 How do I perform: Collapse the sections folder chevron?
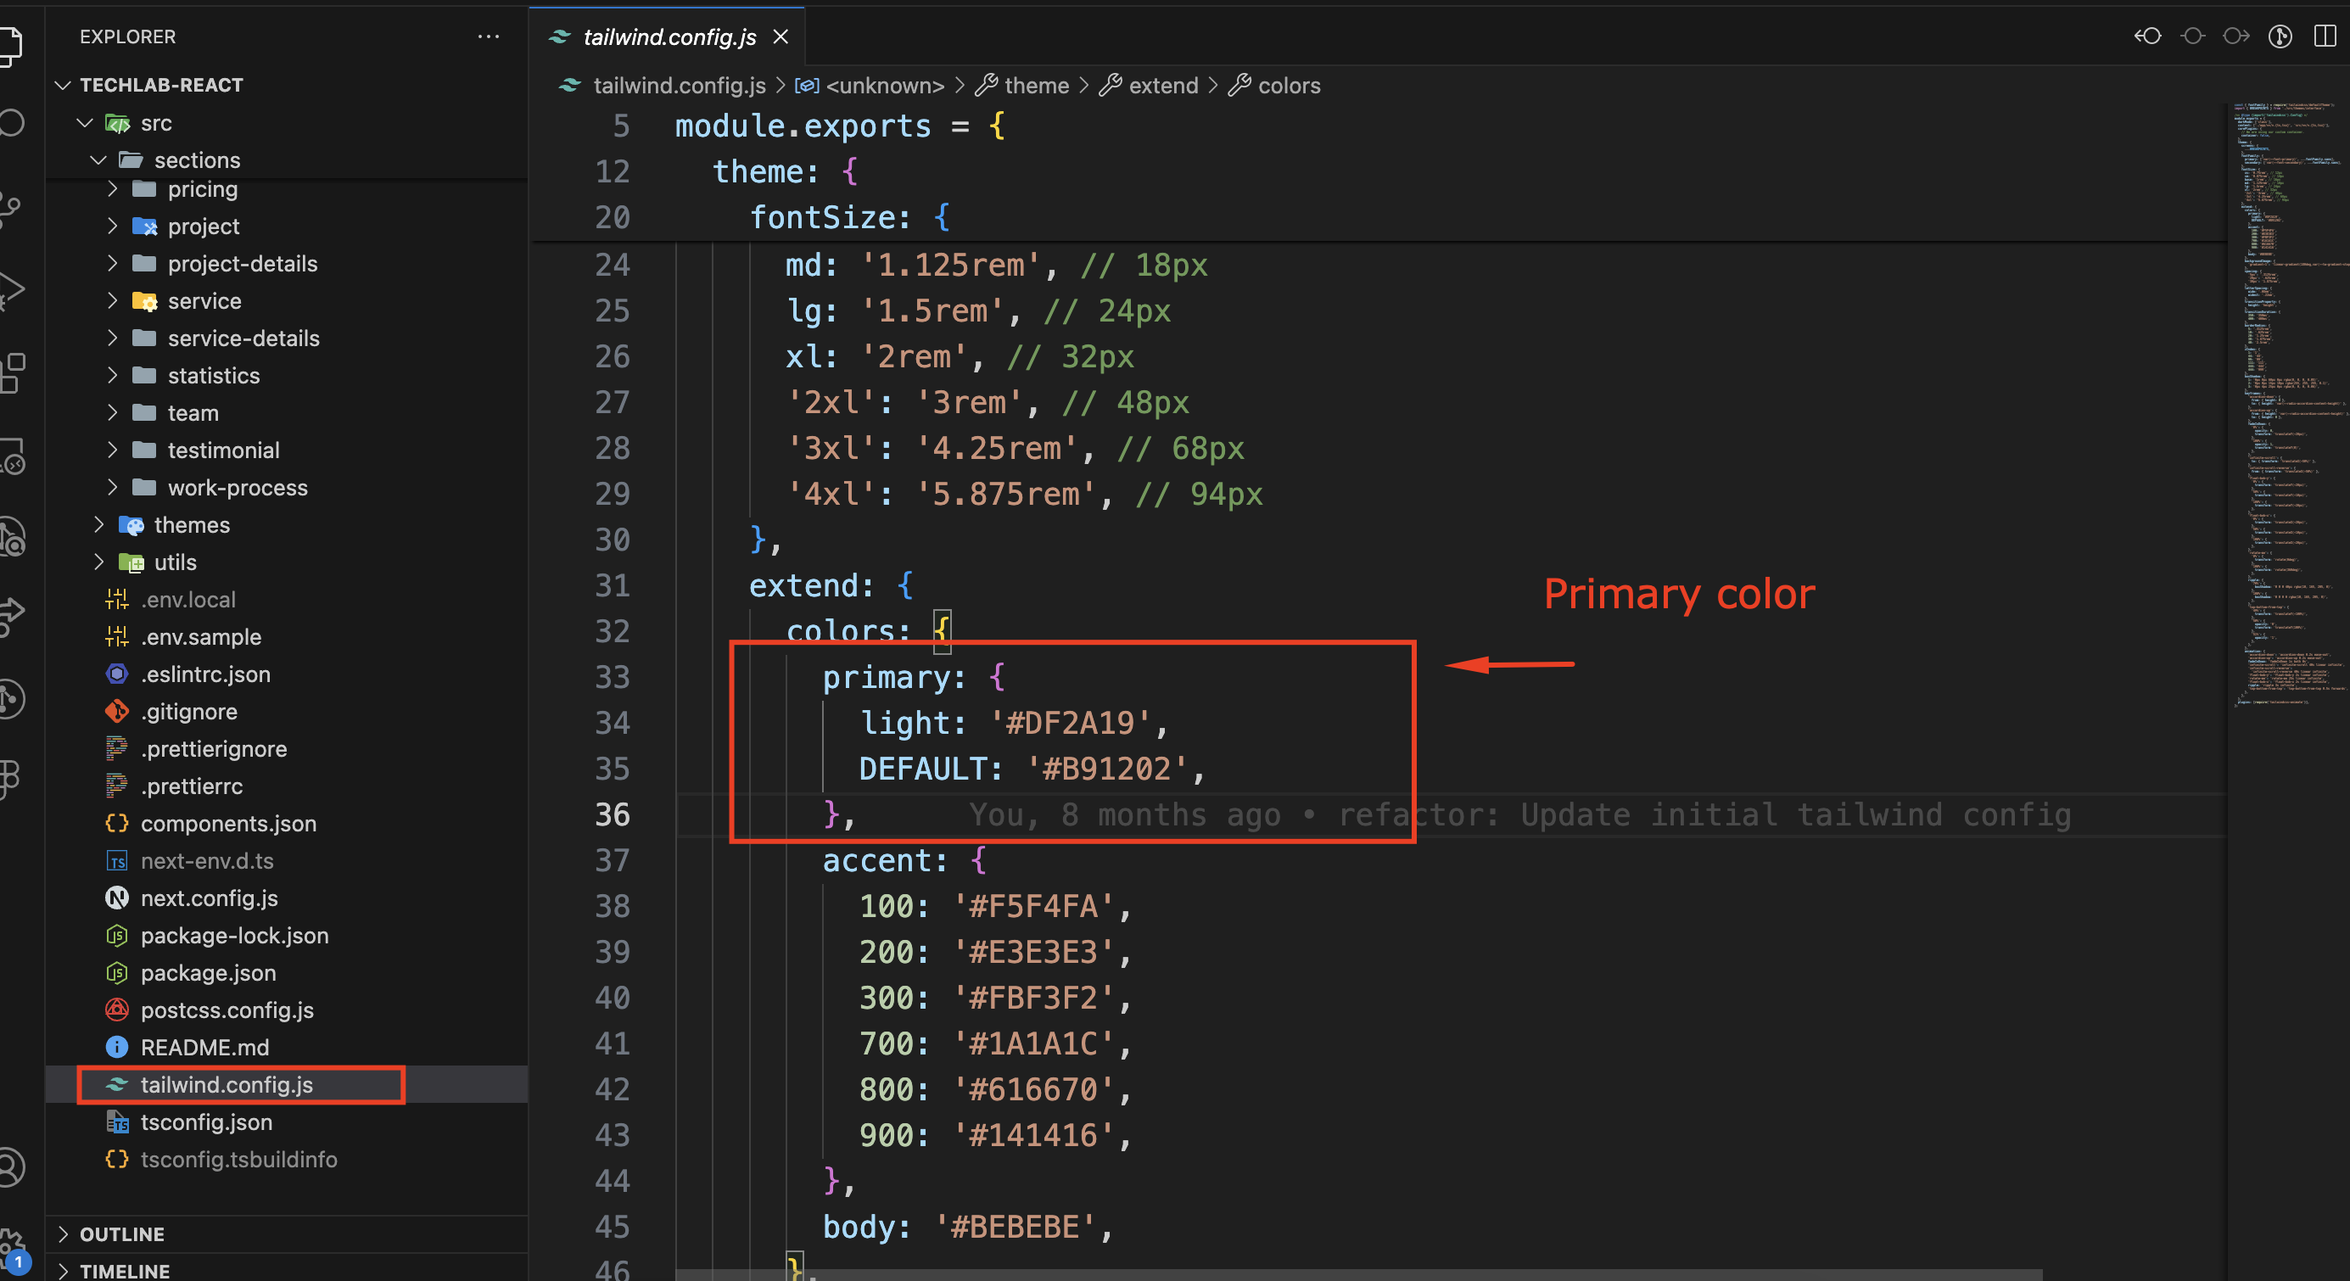pyautogui.click(x=98, y=159)
